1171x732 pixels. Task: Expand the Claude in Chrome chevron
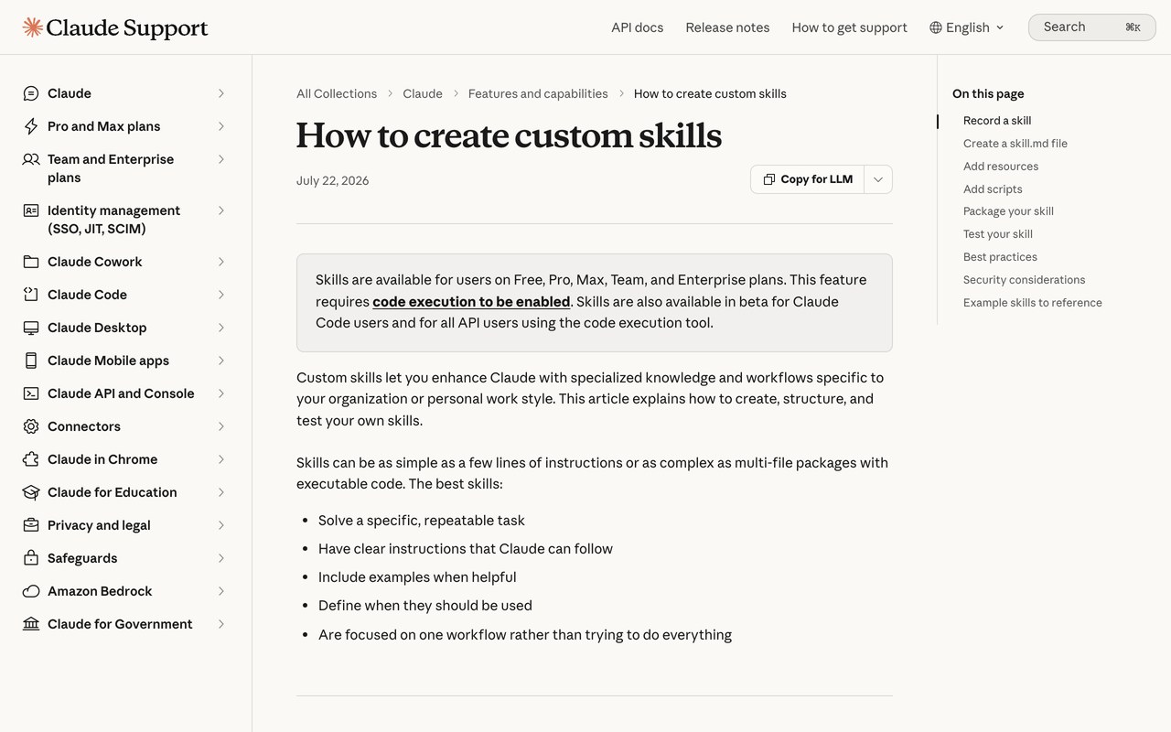coord(221,459)
